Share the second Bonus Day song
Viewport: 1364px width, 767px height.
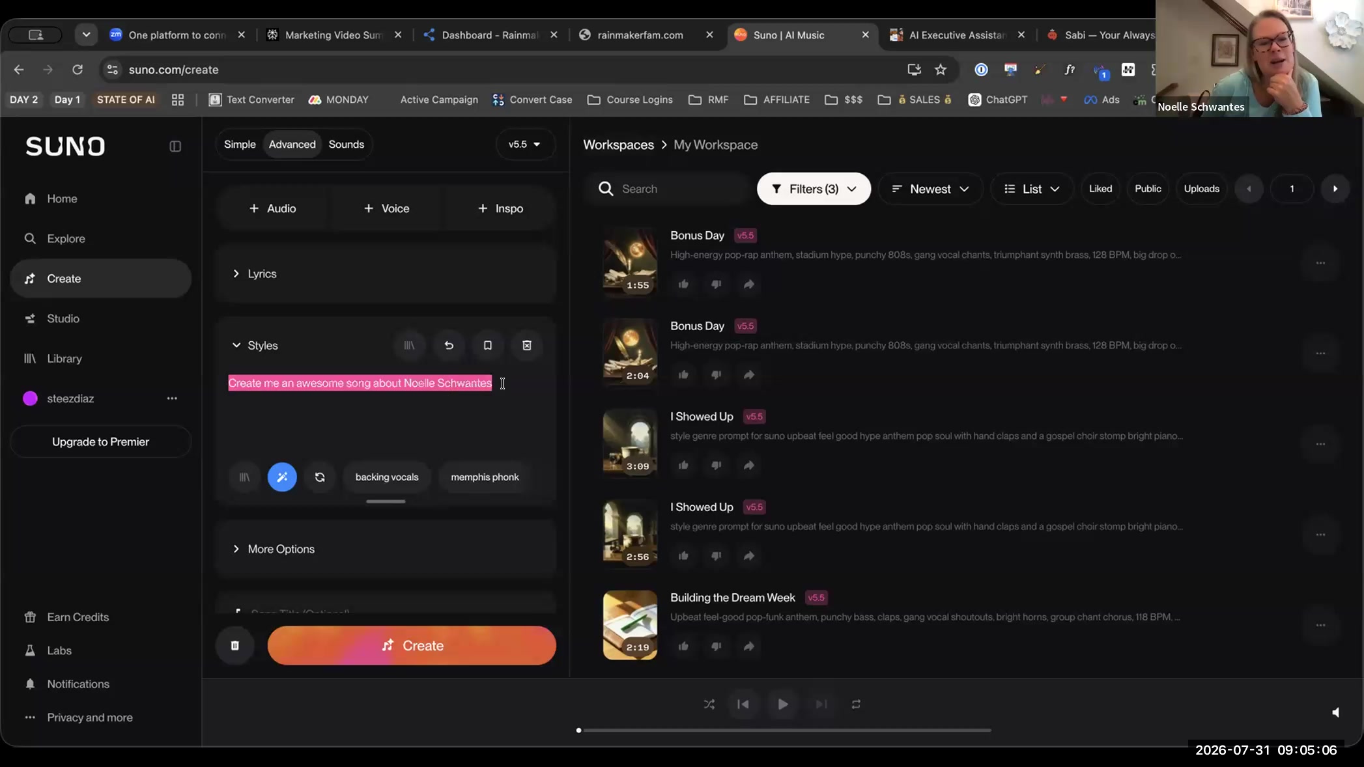(749, 374)
